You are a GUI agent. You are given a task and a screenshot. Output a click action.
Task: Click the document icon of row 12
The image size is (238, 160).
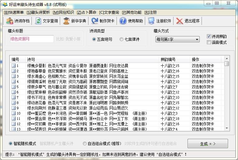coord(13,124)
